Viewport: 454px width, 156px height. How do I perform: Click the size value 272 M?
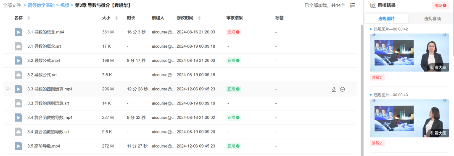[108, 146]
